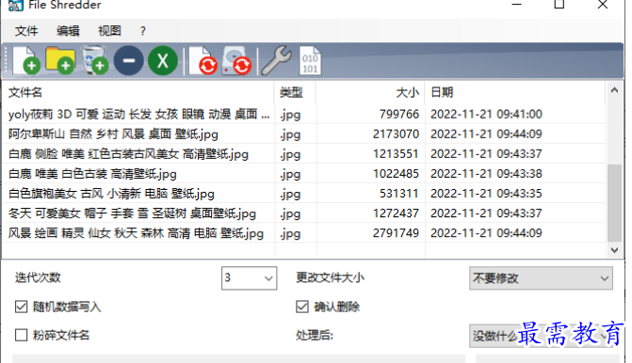The width and height of the screenshot is (632, 363).
Task: Click the Shred Files icon
Action: [x=203, y=61]
